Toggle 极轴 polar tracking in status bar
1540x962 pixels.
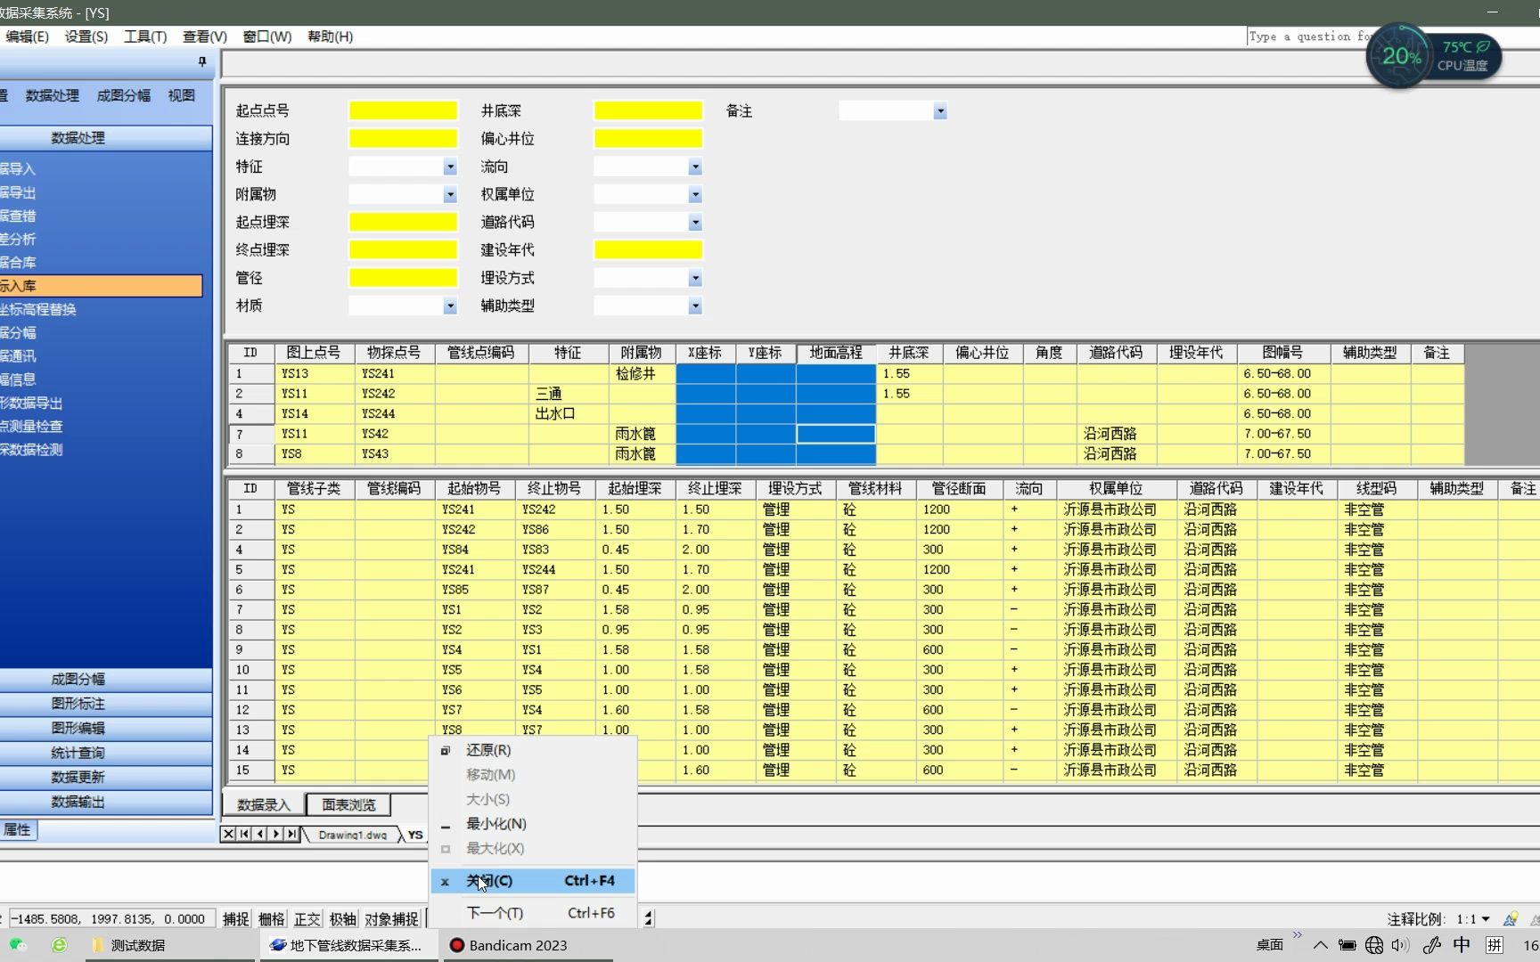pos(342,918)
